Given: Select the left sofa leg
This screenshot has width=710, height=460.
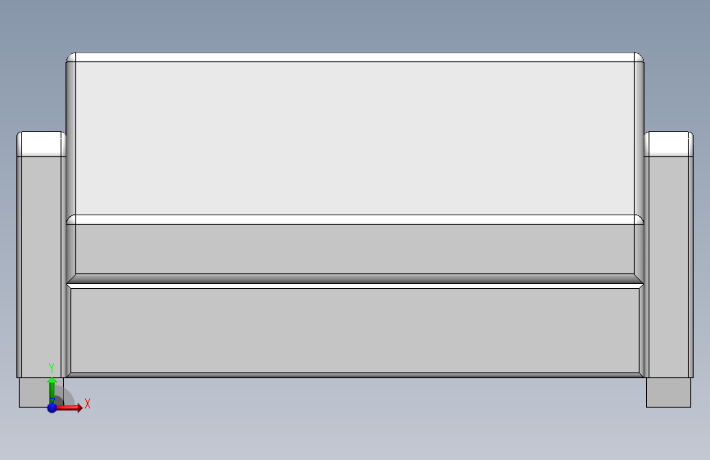Looking at the screenshot, I should pyautogui.click(x=34, y=393).
